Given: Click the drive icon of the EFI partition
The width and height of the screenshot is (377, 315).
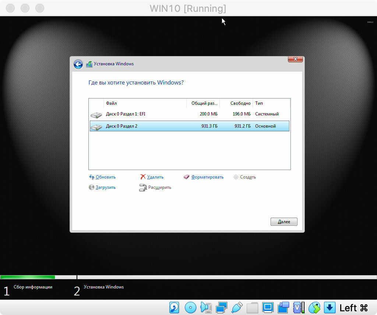Looking at the screenshot, I should click(x=96, y=115).
